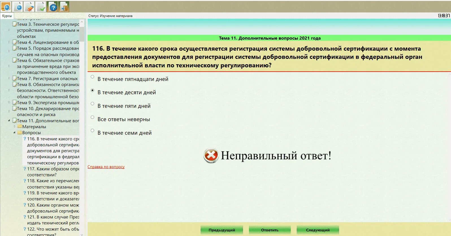This screenshot has width=451, height=236.
Task: Expand Тема 3 tree node arrow
Action: (x=9, y=30)
